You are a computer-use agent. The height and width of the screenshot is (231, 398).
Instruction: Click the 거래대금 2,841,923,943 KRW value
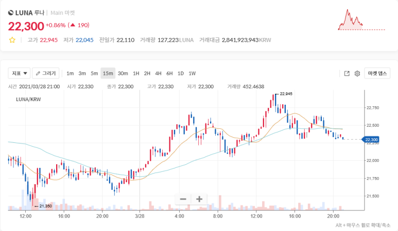coord(235,40)
